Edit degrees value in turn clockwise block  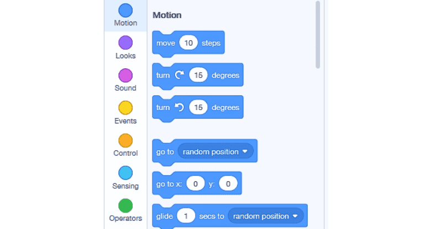[x=198, y=75]
